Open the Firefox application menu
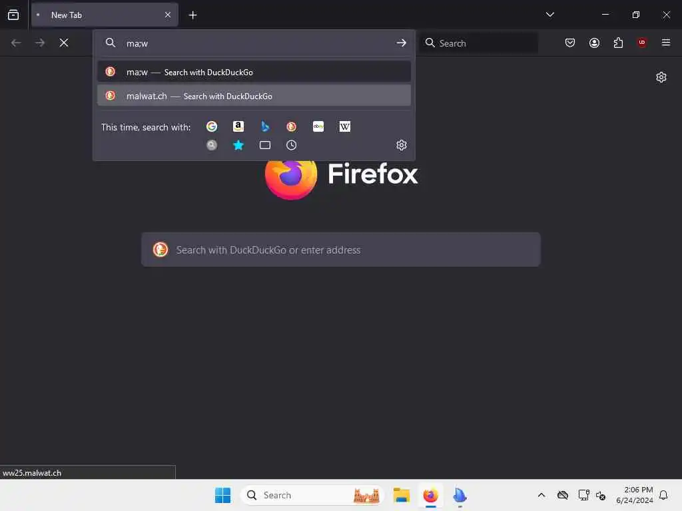 666,43
